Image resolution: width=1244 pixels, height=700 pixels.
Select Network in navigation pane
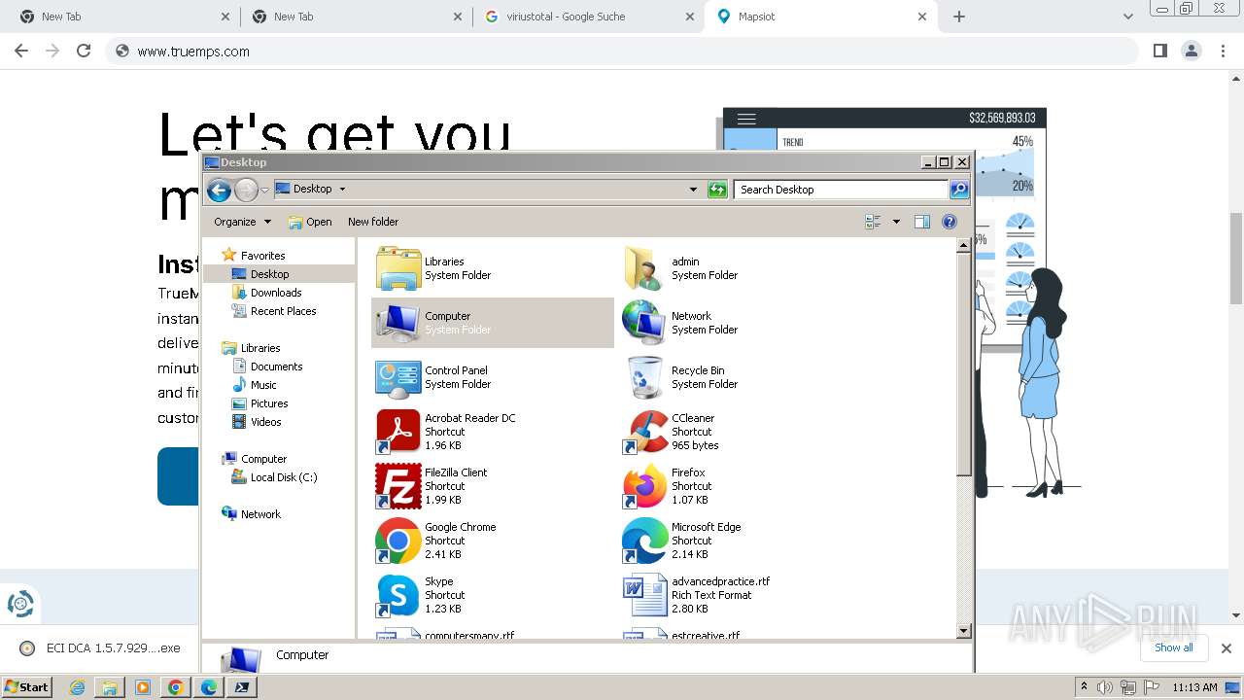(260, 514)
